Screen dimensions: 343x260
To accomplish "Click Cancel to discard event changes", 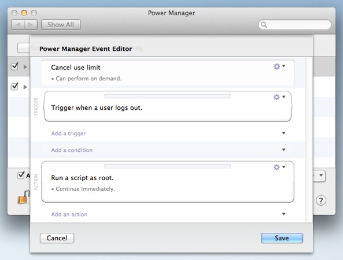I will click(57, 238).
